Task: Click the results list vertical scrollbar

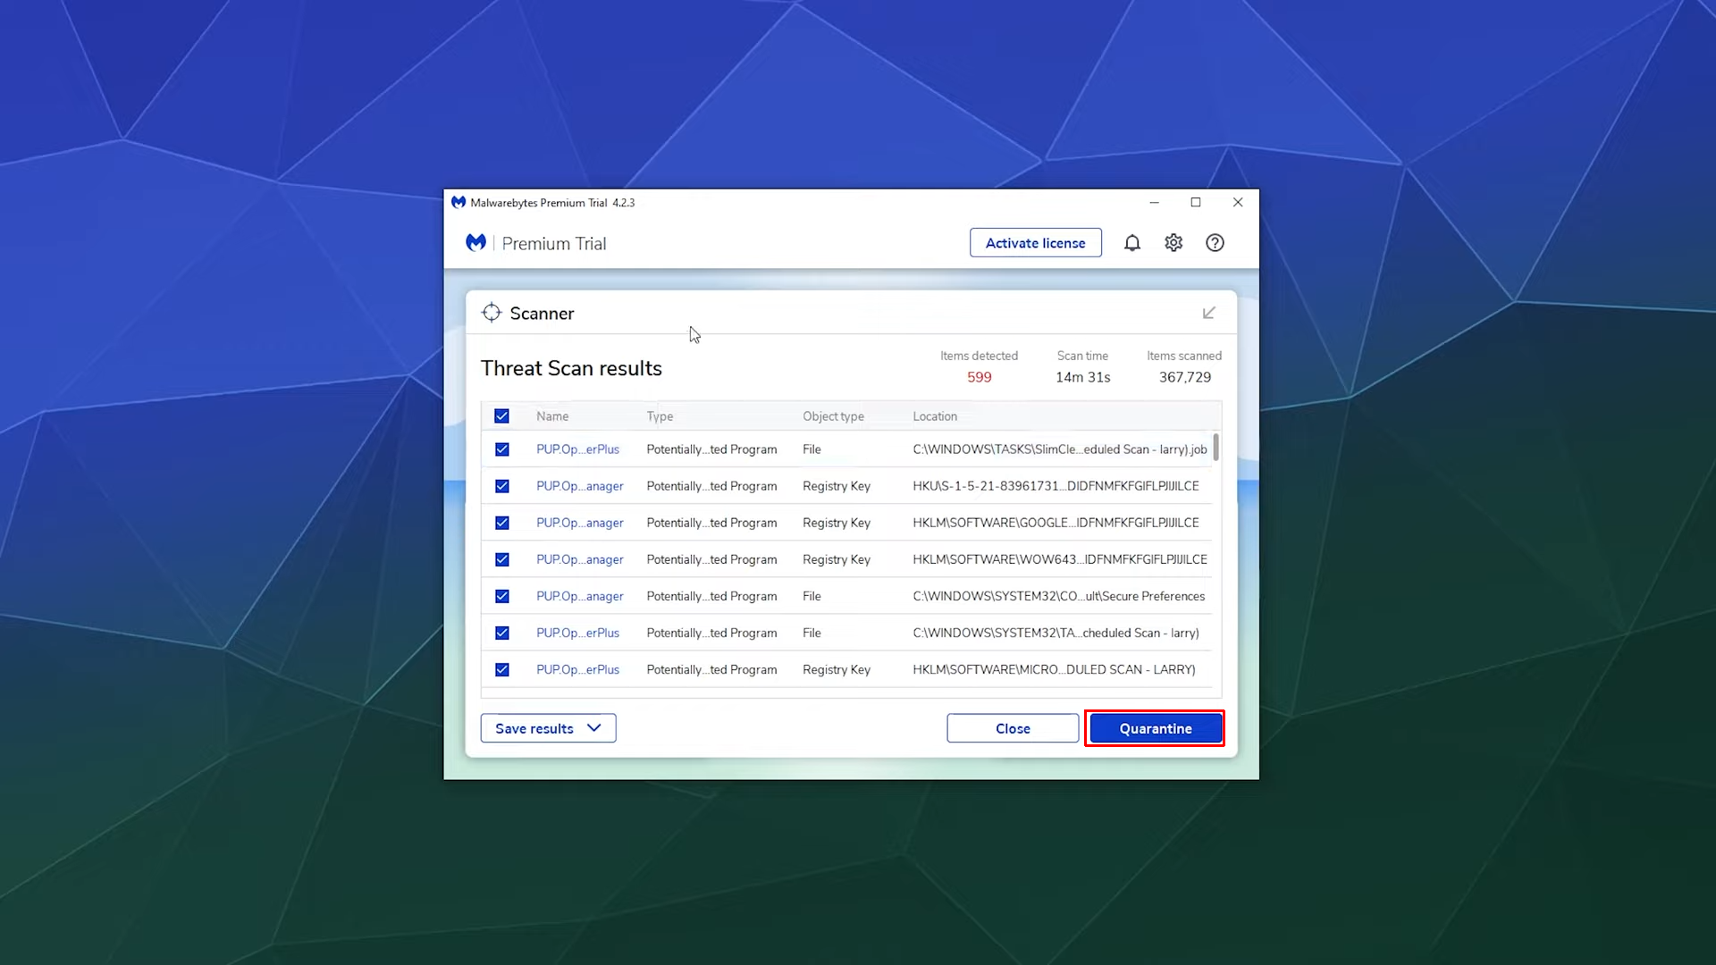Action: (1215, 447)
